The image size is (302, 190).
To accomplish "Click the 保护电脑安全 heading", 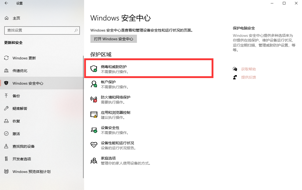I will 244,28.
